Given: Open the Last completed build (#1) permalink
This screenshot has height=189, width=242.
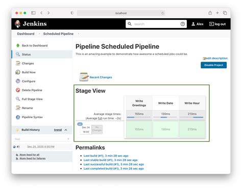Looking at the screenshot, I should (x=113, y=169).
